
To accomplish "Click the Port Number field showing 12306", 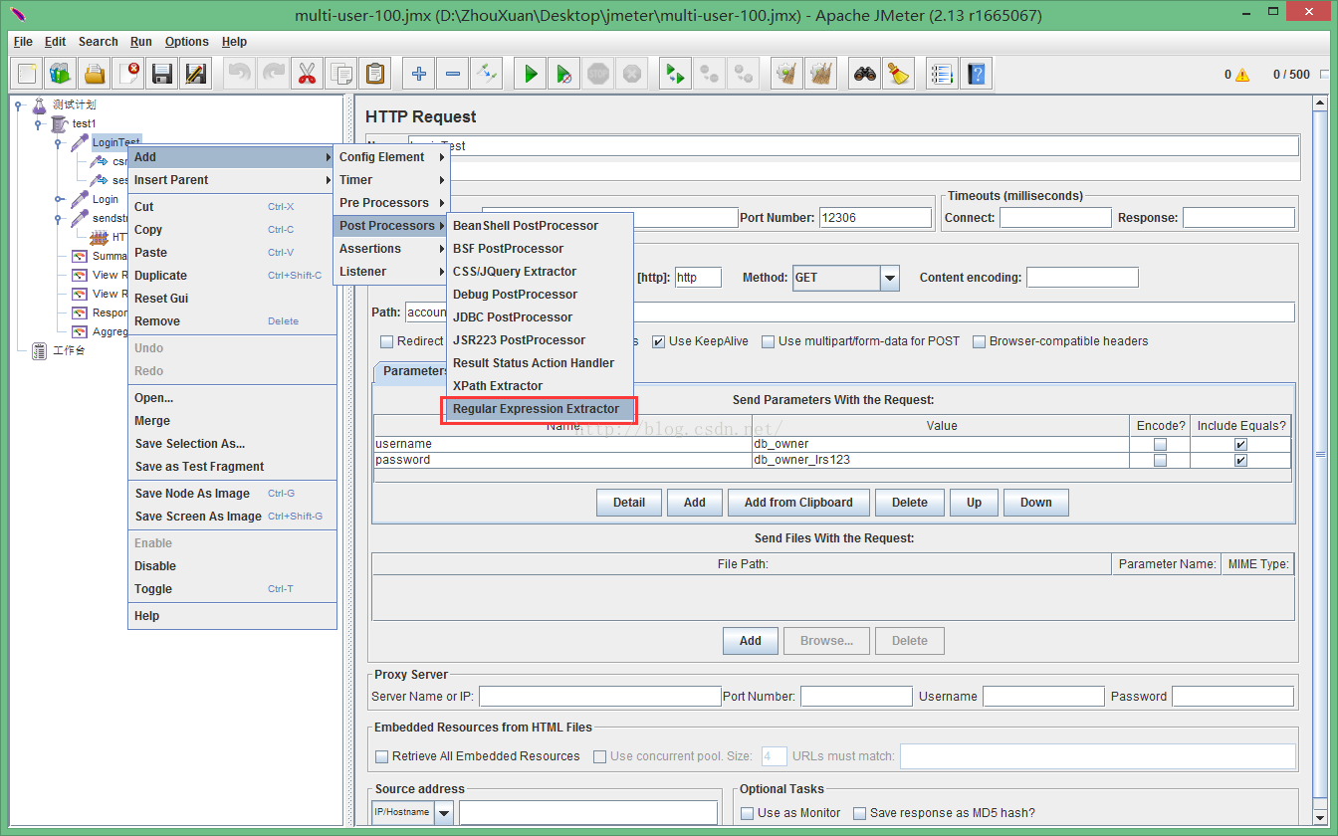I will point(875,218).
